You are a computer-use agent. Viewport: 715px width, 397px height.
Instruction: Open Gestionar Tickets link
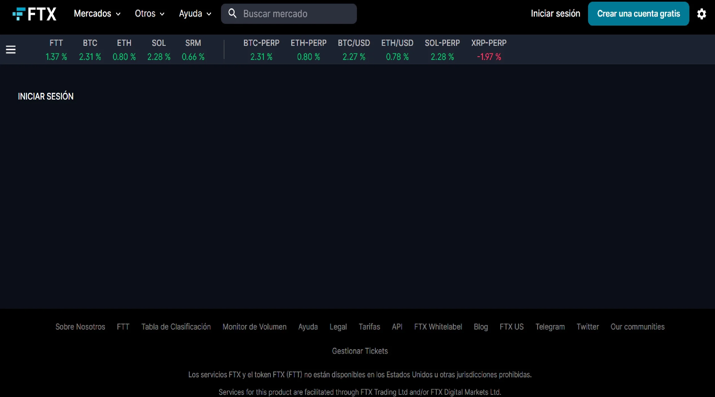pyautogui.click(x=360, y=351)
